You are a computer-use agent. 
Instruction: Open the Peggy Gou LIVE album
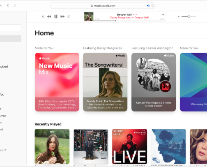129,146
